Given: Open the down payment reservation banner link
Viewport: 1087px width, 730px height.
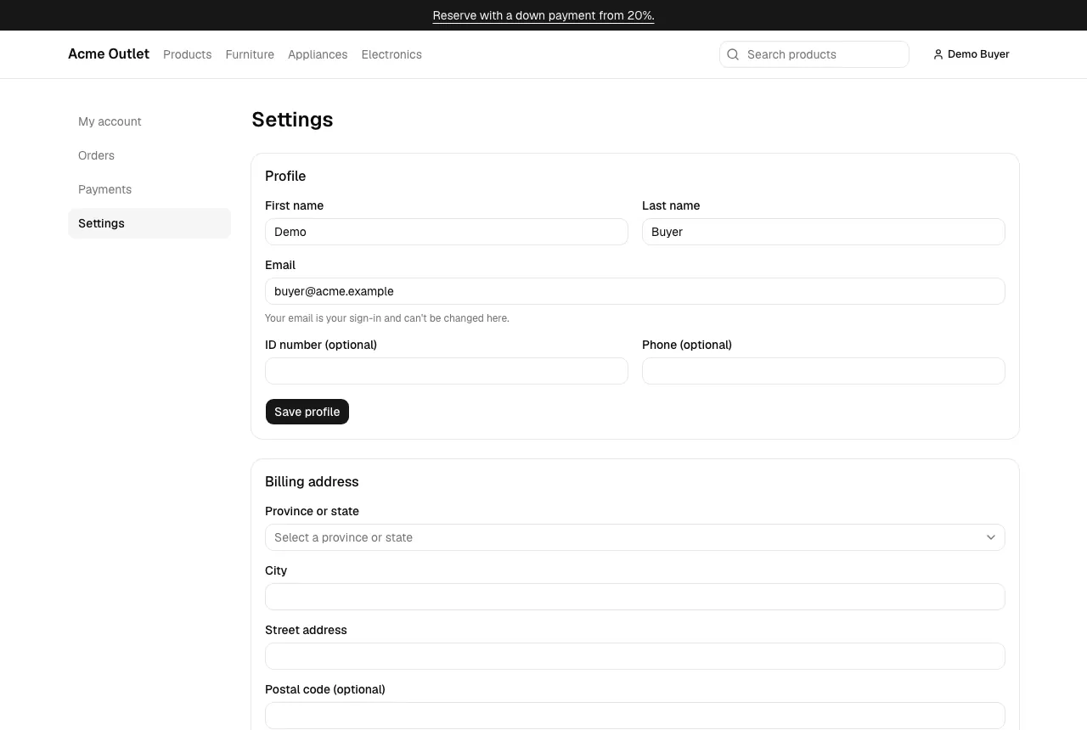Looking at the screenshot, I should coord(543,15).
